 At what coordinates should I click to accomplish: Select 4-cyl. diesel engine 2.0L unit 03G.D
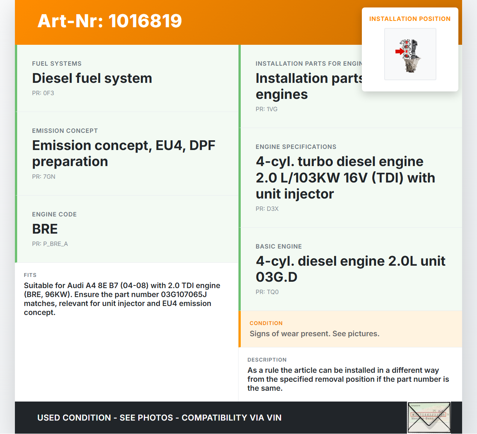[351, 269]
